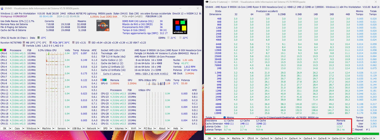This screenshot has width=380, height=140.
Task: Click the CPU-0 row label
Action: point(4,53)
